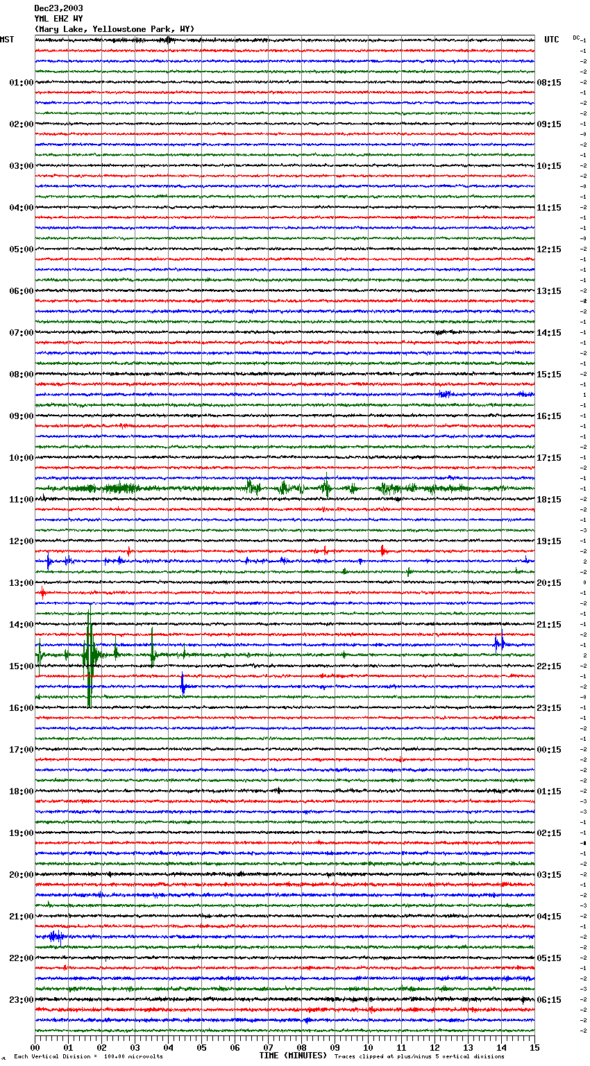Select the 12:00 MST time label
Screen dimensions: 590x1066
(21, 541)
